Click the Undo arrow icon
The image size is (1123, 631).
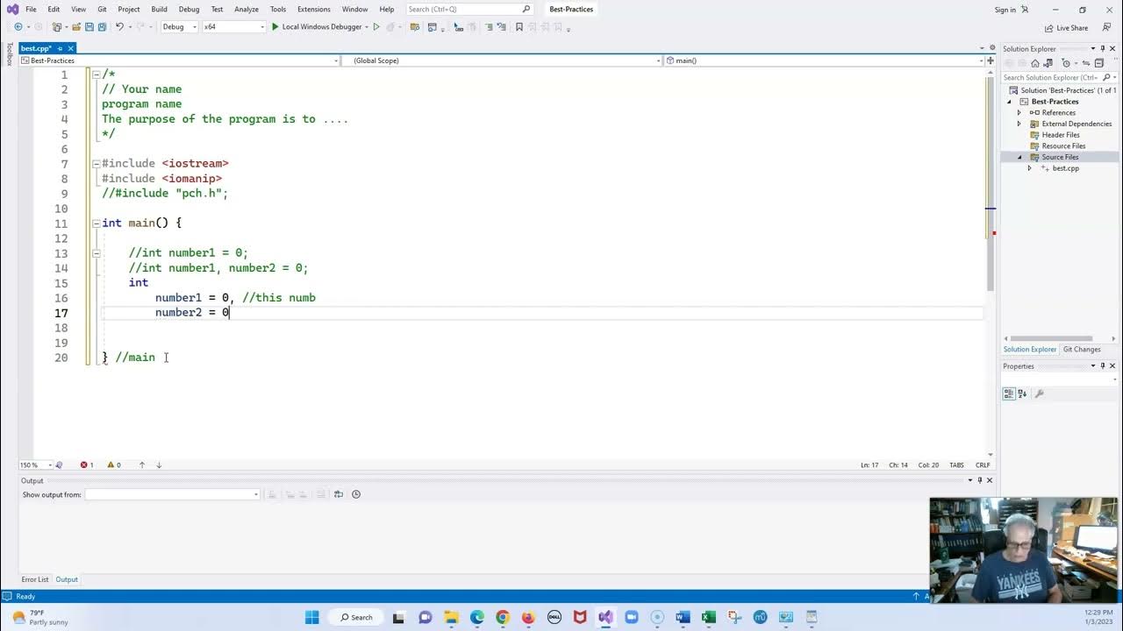[x=119, y=27]
